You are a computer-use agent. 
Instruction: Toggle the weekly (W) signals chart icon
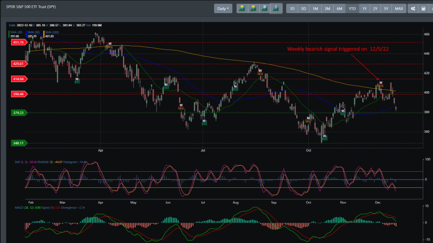pyautogui.click(x=253, y=9)
